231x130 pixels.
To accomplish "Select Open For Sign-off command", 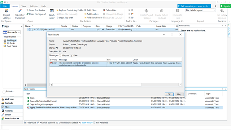I will [x=36, y=14].
